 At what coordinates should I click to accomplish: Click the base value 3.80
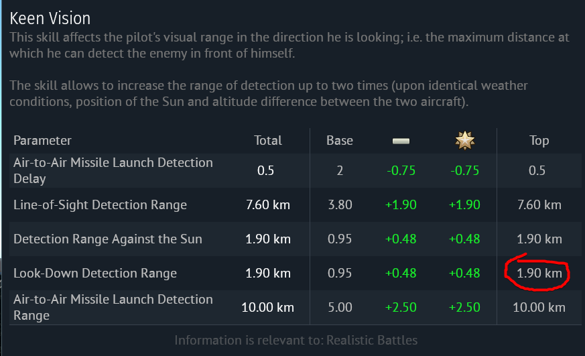pyautogui.click(x=340, y=205)
